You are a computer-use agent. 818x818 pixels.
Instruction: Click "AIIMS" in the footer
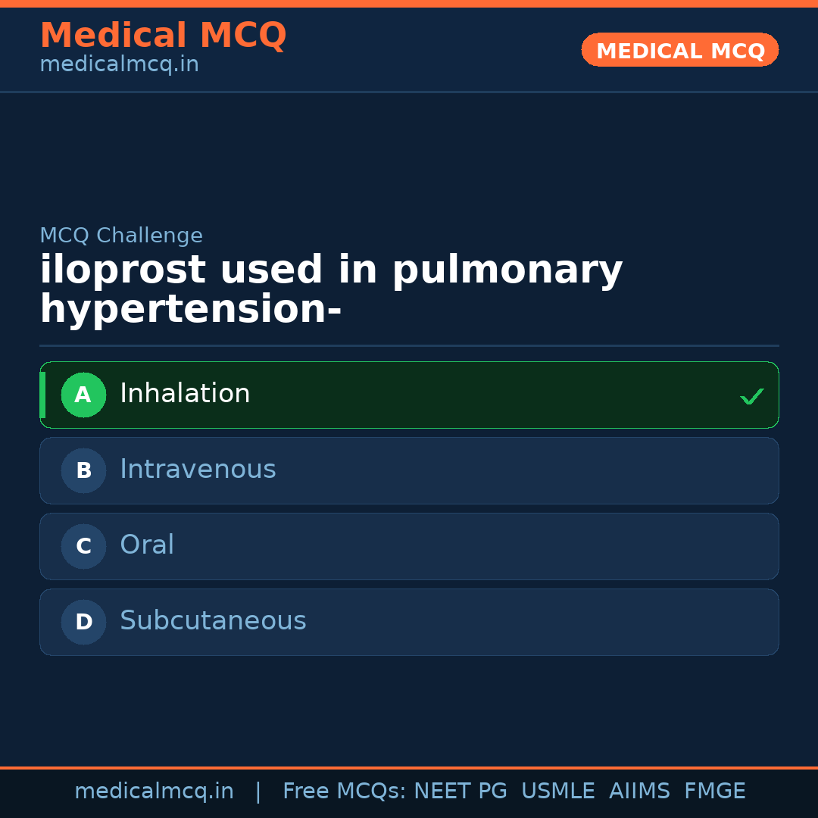[639, 791]
